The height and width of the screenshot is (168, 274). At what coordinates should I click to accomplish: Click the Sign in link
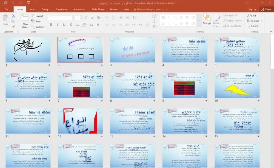[252, 9]
